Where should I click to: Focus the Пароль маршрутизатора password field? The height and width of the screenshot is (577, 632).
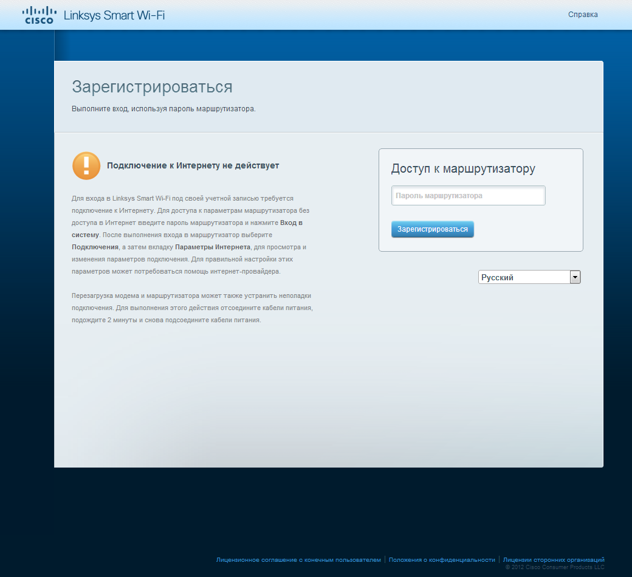pos(468,196)
